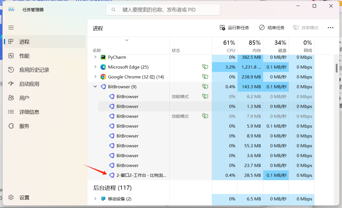This screenshot has width=342, height=208.
Task: Select the BitBrowser child using 8.9 MB
Action: tap(206, 136)
